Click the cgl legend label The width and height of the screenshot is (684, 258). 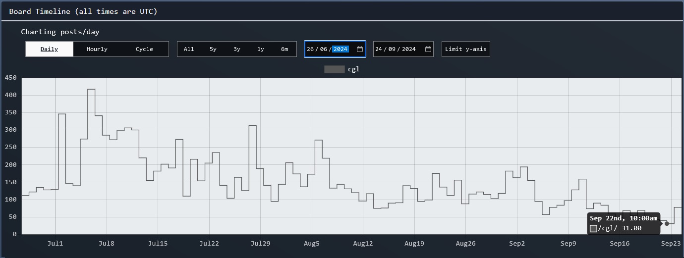coord(354,69)
